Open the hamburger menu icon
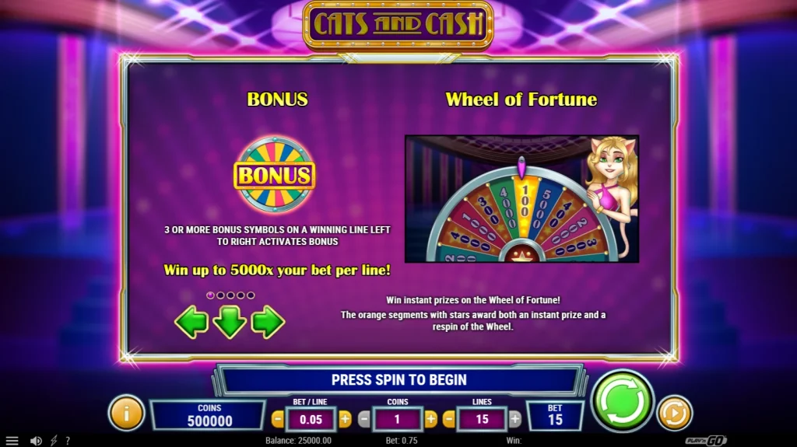 coord(12,441)
